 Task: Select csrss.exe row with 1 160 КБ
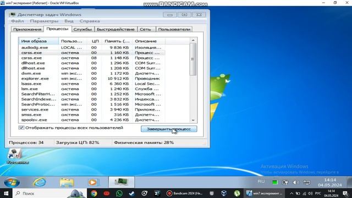[x=92, y=53]
